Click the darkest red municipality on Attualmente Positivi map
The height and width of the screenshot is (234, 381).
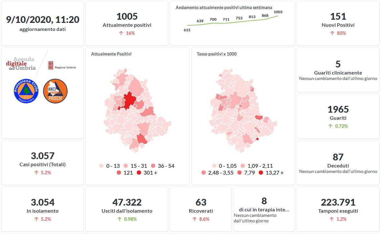coord(129,100)
